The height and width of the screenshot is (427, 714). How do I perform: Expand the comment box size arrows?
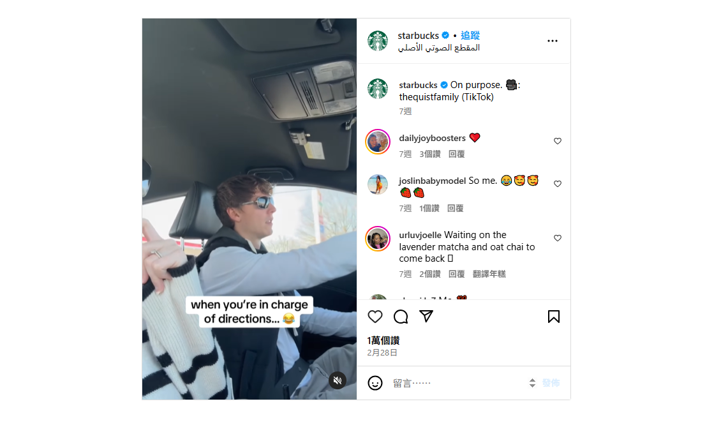pyautogui.click(x=532, y=383)
